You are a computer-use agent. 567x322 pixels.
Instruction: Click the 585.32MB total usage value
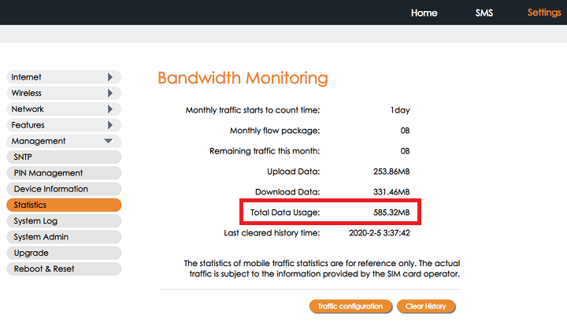[391, 213]
